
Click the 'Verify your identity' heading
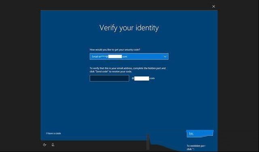(x=129, y=28)
